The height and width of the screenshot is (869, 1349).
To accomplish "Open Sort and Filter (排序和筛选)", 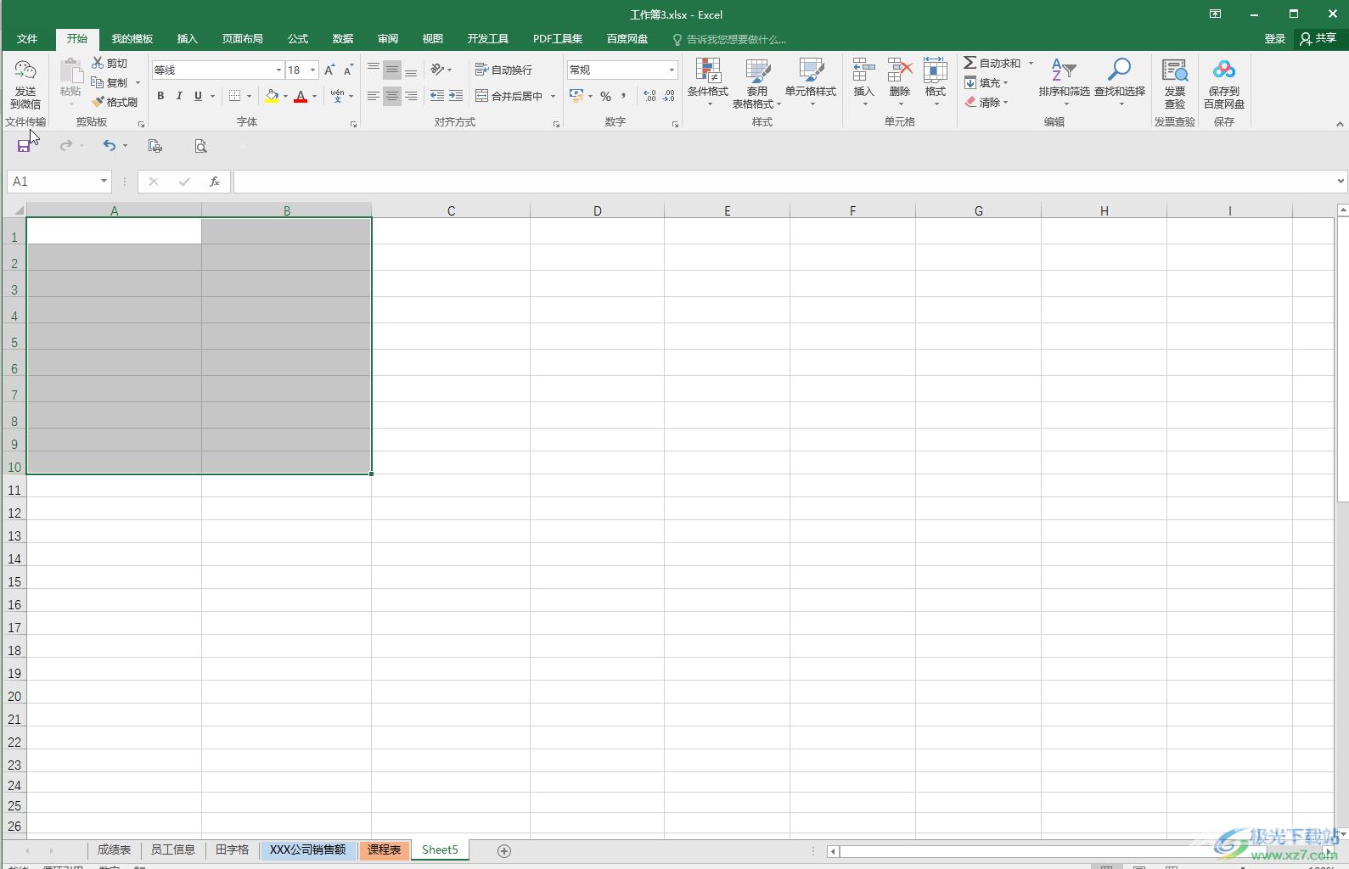I will coord(1064,83).
